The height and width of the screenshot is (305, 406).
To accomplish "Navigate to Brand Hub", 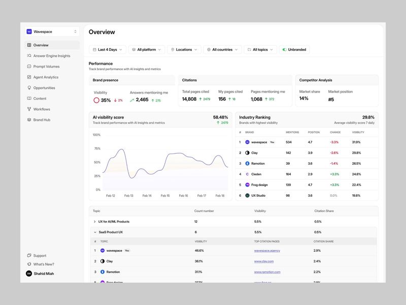I will (x=42, y=119).
